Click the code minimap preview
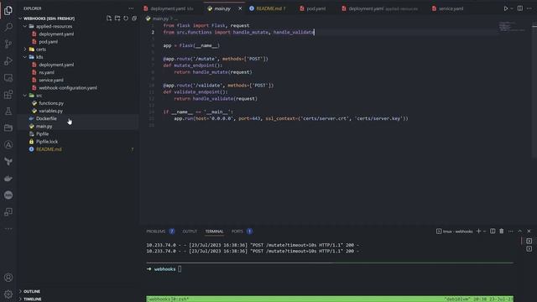The image size is (537, 302). point(512,26)
